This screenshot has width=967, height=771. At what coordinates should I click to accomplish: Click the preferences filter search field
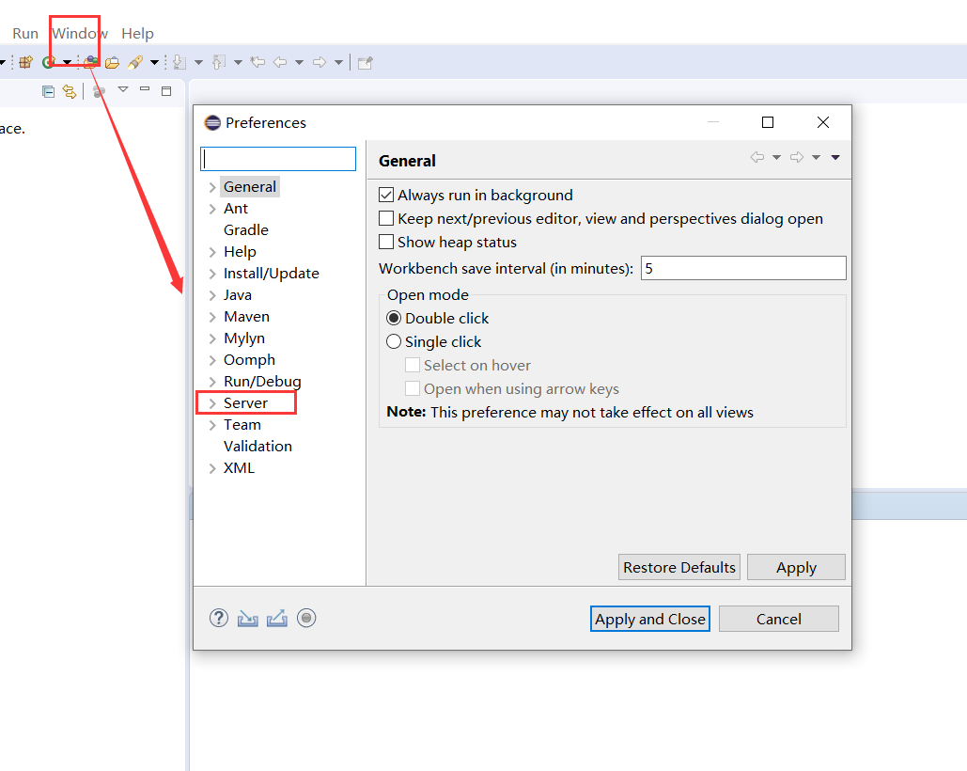277,158
